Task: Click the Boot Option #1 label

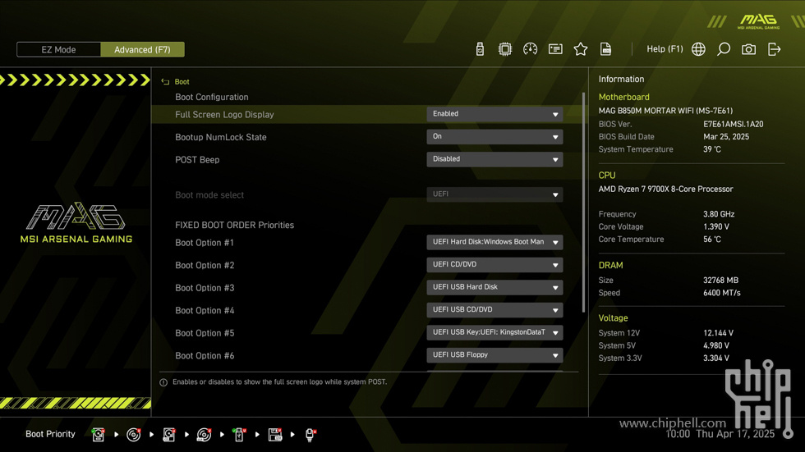Action: tap(205, 243)
